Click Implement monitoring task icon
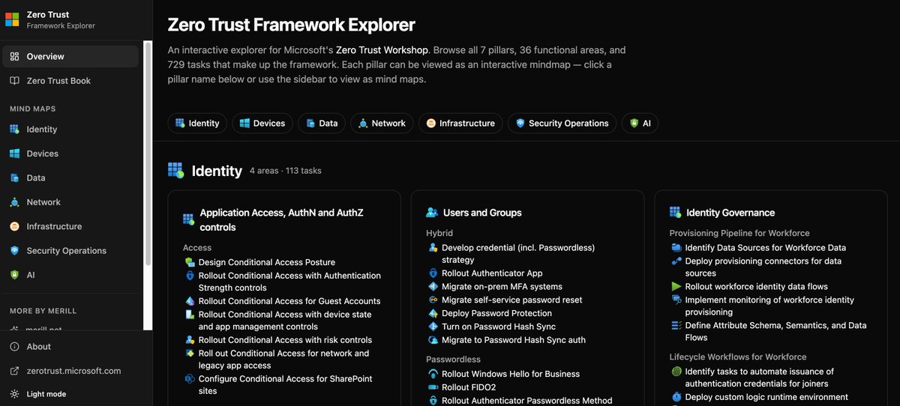Image resolution: width=900 pixels, height=406 pixels. pyautogui.click(x=676, y=300)
